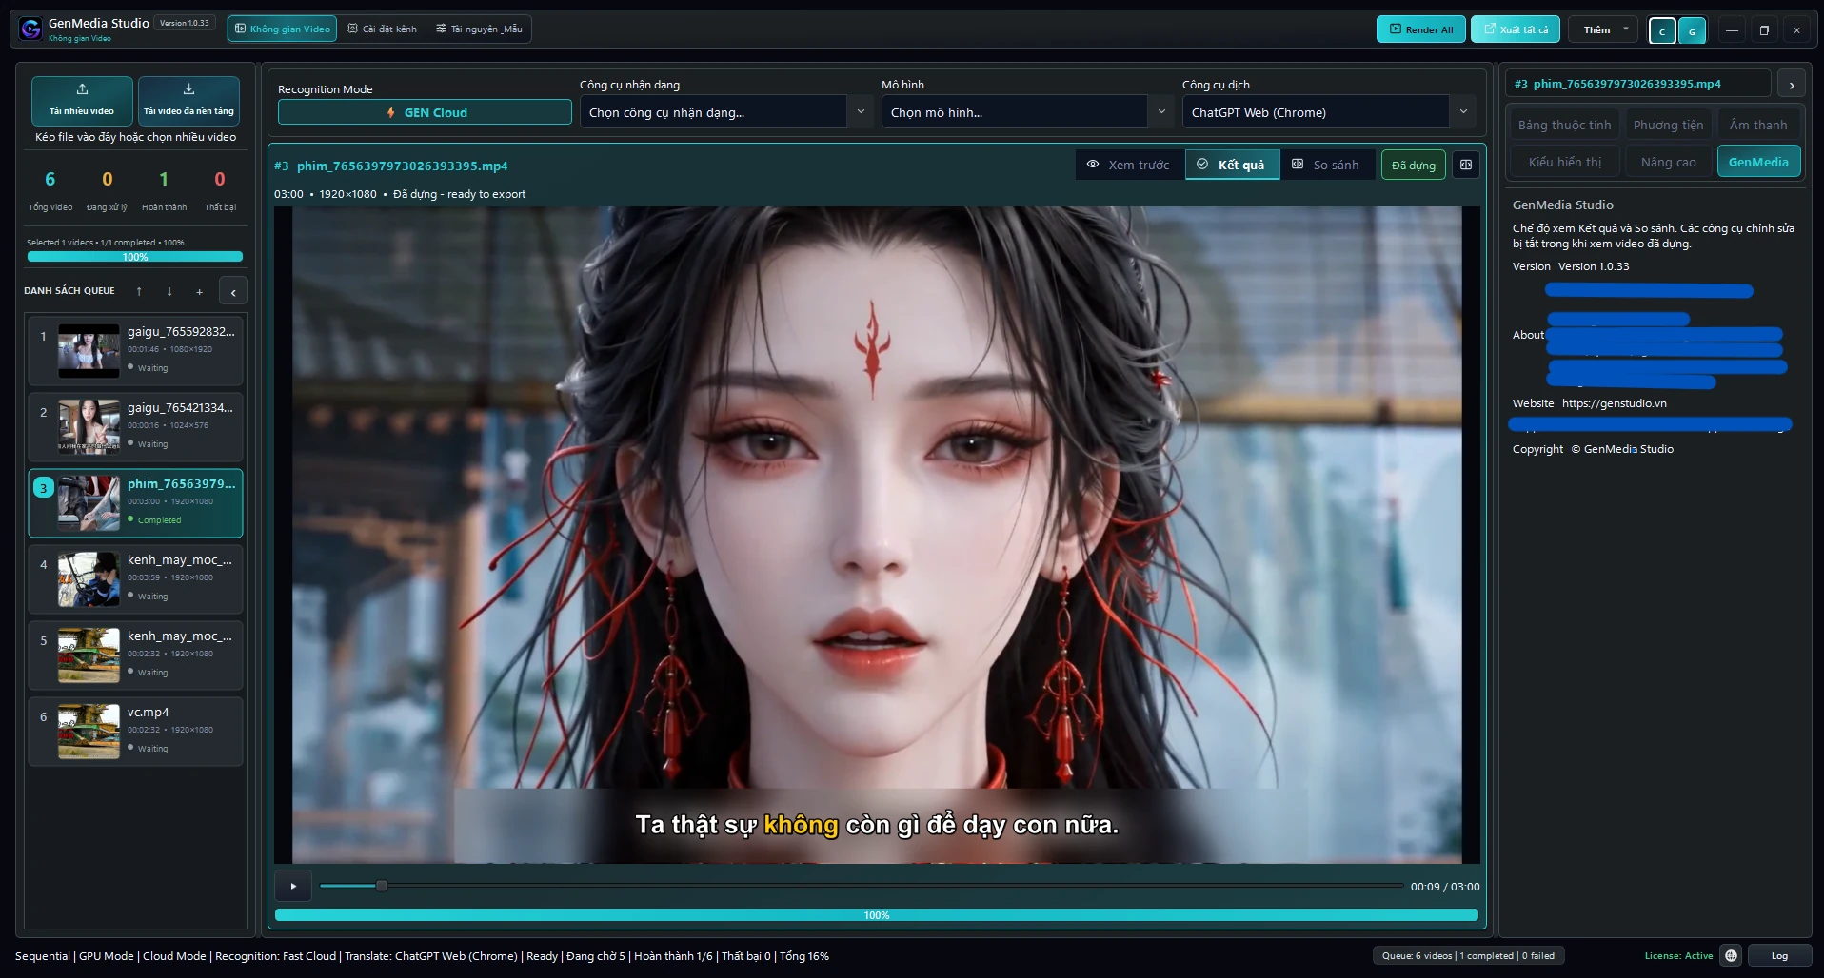The height and width of the screenshot is (978, 1824).
Task: Click the Hoàn thành count 1
Action: pos(164,179)
